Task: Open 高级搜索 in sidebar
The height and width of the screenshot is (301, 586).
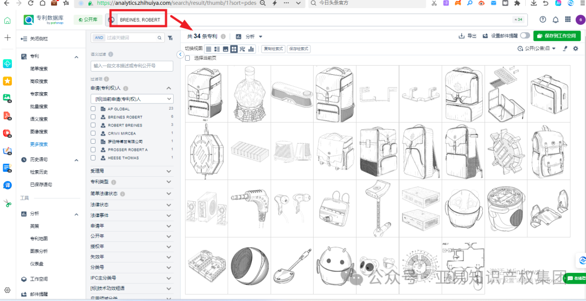Action: 39,81
